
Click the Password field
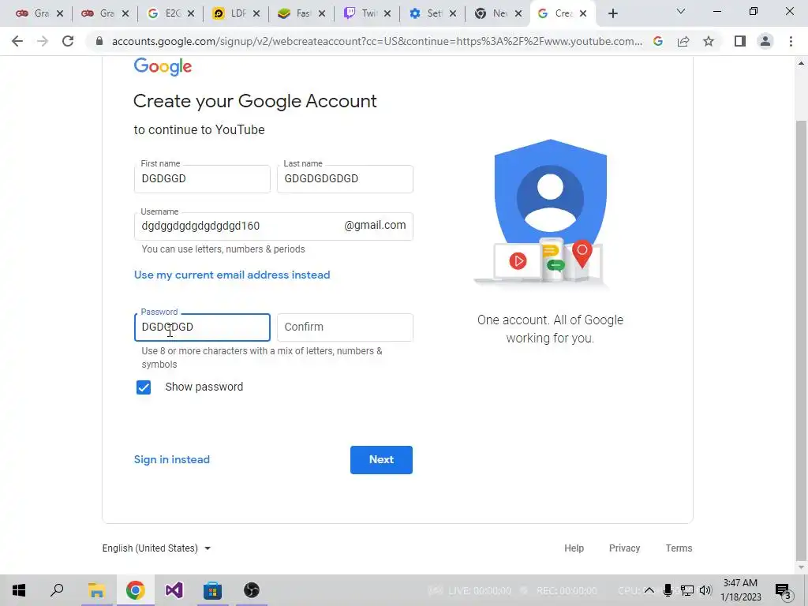point(202,327)
